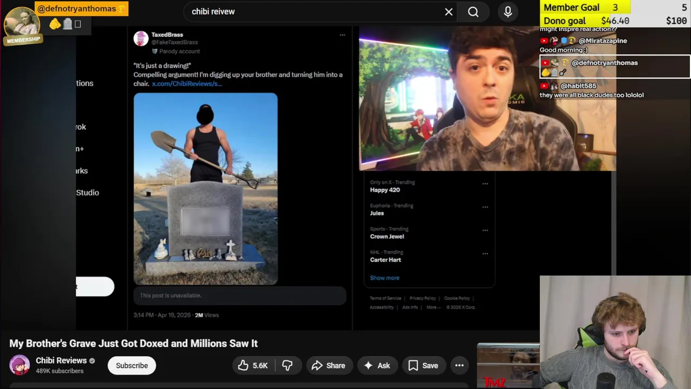Click the 3:14 PM Apr 19 timestamp
Screen dimensions: 691x389
(x=162, y=315)
